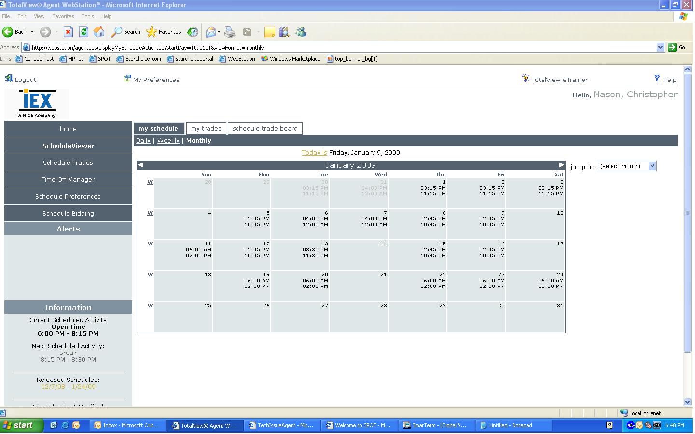695x434 pixels.
Task: Click the Stop loading icon
Action: point(68,32)
